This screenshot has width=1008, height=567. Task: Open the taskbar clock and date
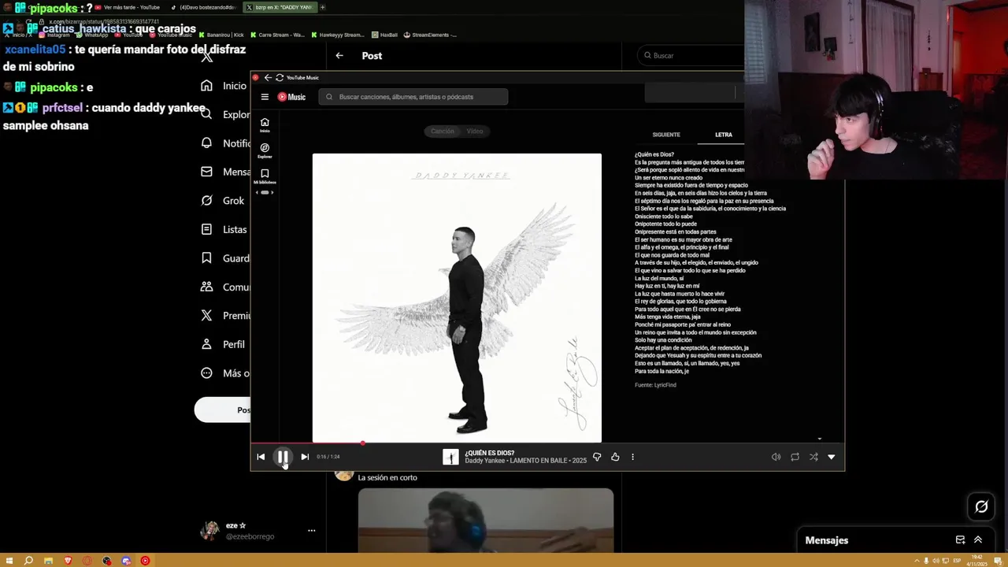coord(977,561)
